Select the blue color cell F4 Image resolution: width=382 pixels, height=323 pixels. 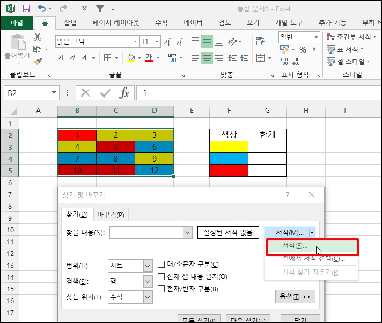[x=229, y=159]
